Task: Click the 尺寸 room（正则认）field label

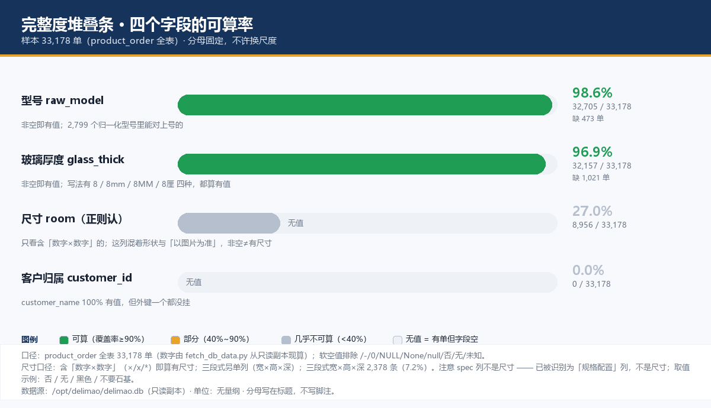Action: tap(72, 219)
